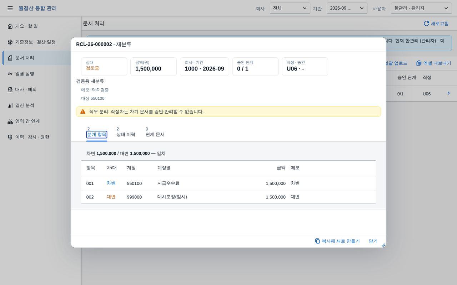
Task: Open the 회사 dropdown showing 전체
Action: [x=290, y=8]
